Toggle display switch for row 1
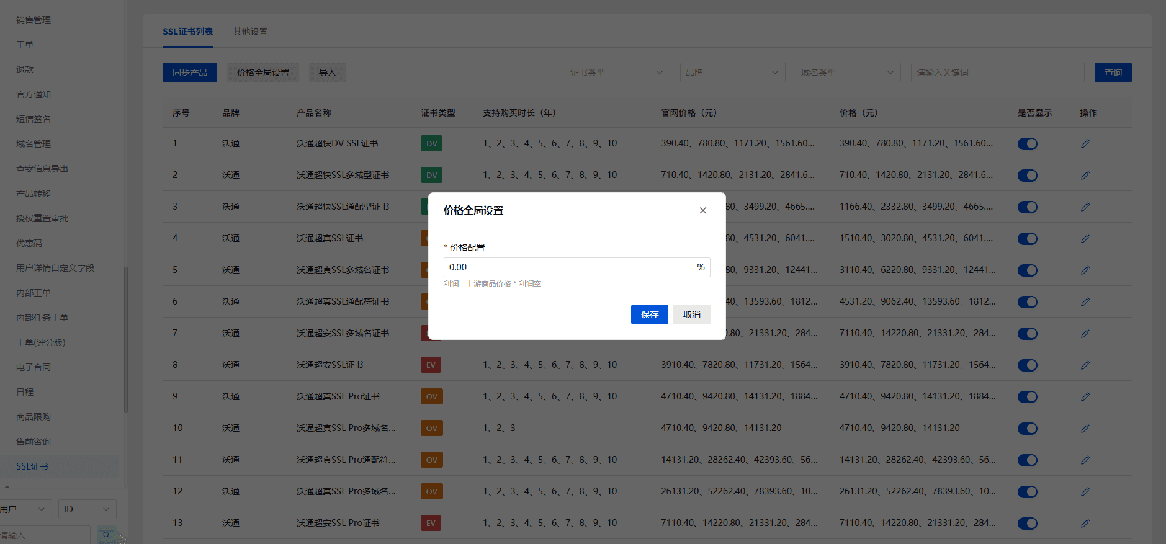Viewport: 1166px width, 544px height. coord(1028,144)
